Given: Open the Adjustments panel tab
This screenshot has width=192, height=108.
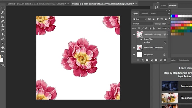Looking at the screenshot, I should tap(184, 60).
